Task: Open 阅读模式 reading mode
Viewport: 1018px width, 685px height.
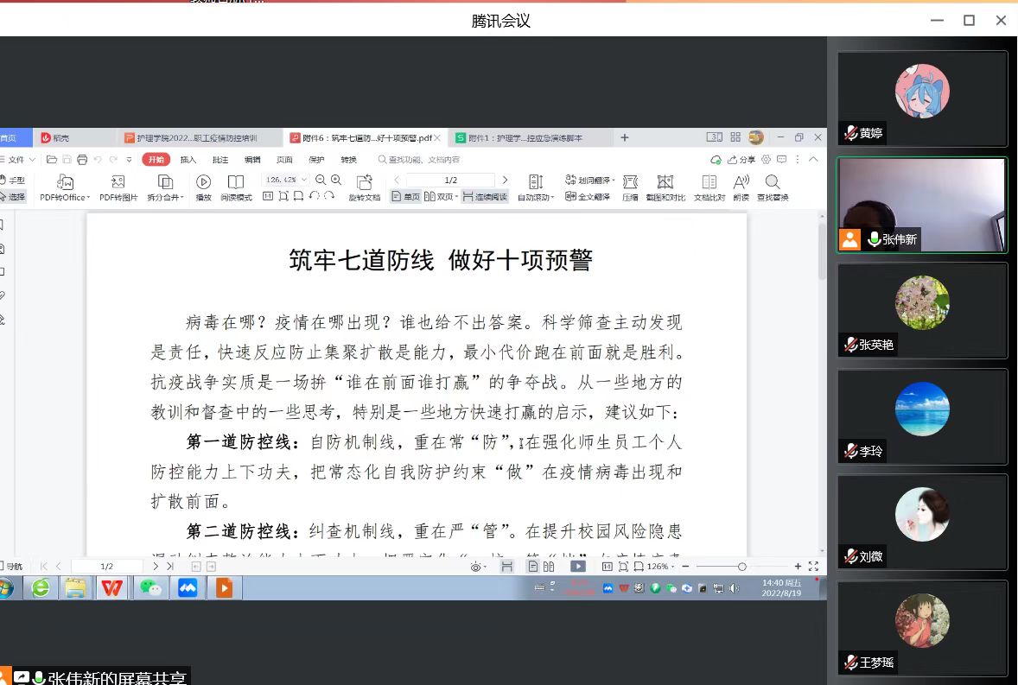Action: (x=236, y=187)
